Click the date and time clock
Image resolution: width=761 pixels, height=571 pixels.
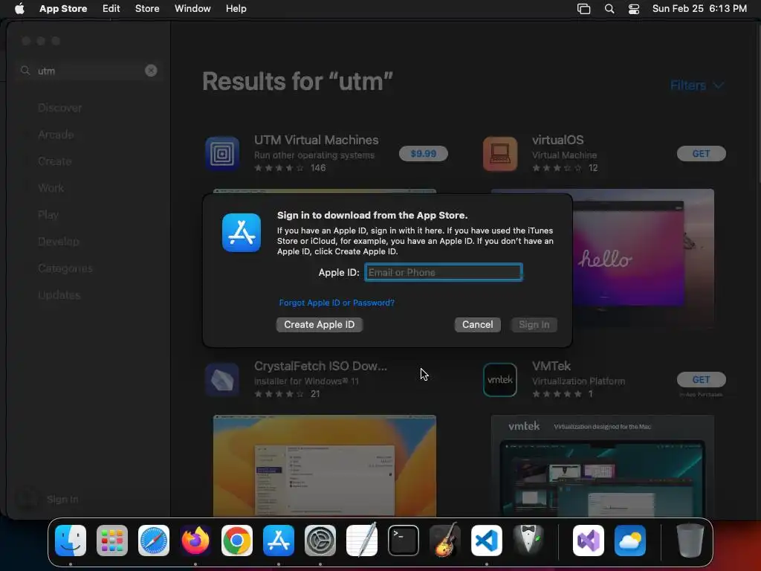pyautogui.click(x=699, y=9)
